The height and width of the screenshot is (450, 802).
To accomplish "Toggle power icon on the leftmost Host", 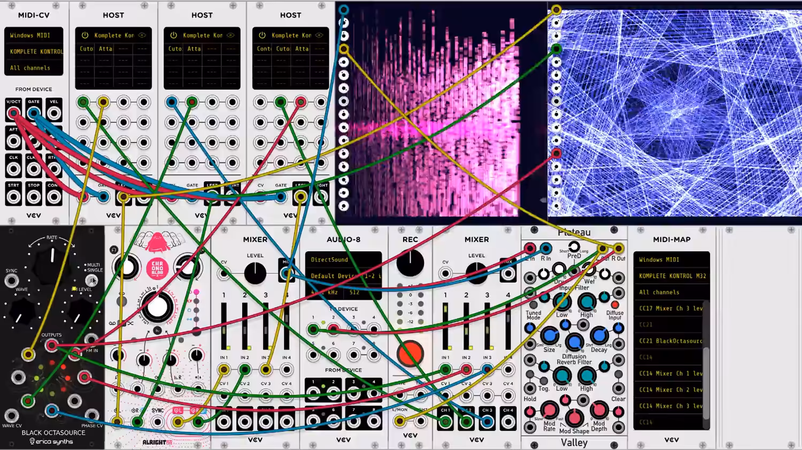I will tap(84, 35).
